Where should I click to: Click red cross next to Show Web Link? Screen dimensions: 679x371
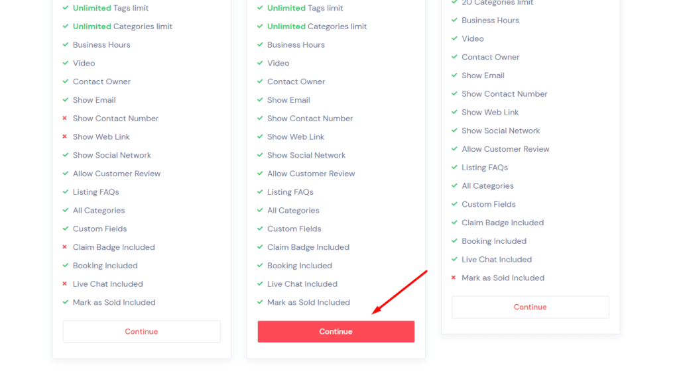pyautogui.click(x=65, y=136)
